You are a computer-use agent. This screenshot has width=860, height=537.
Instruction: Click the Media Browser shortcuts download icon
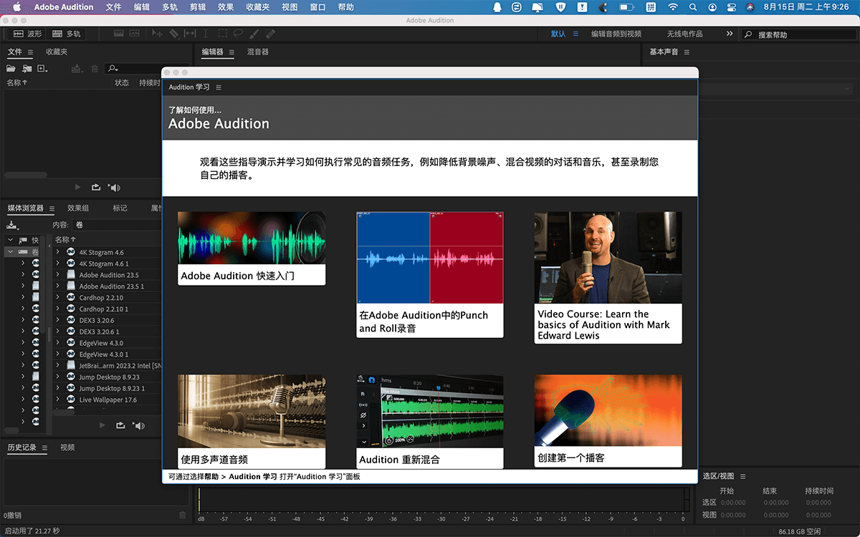point(12,225)
